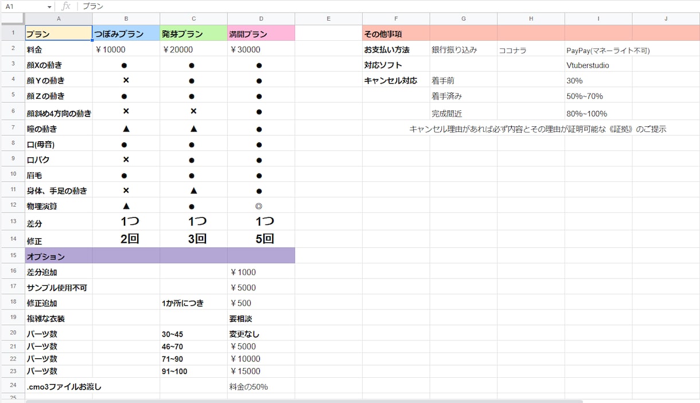Click the その他事項 header cell
This screenshot has height=403, width=700.
coord(396,33)
